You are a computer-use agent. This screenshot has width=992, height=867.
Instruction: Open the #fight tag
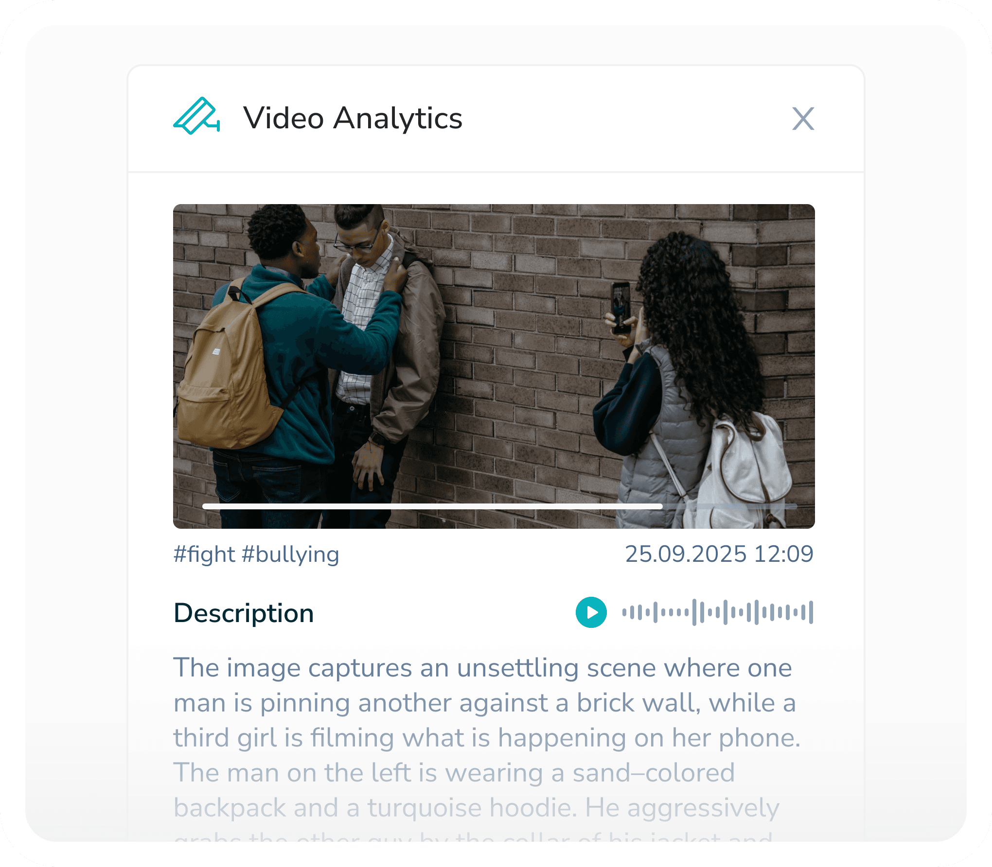204,554
